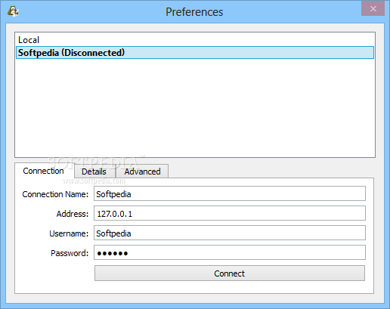Focus the Username input box

pos(230,233)
